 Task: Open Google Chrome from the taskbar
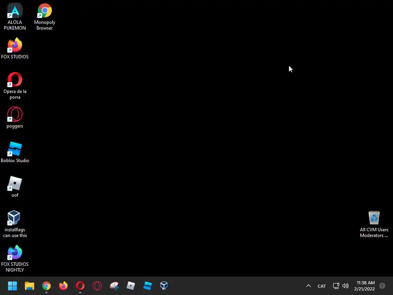pos(46,286)
